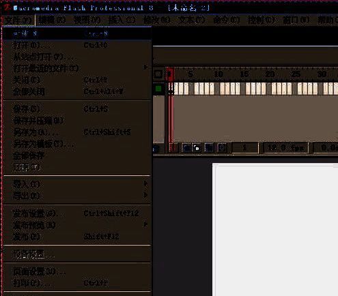
Task: Open the 文件(F) menu
Action: 18,20
